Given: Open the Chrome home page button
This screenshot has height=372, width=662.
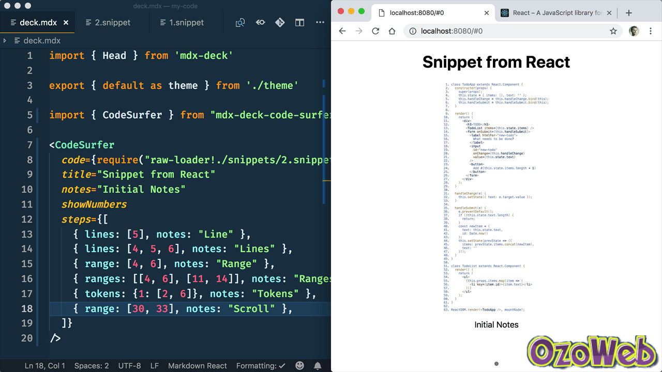Looking at the screenshot, I should 392,31.
